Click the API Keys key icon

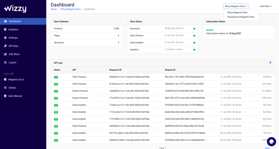[5, 46]
